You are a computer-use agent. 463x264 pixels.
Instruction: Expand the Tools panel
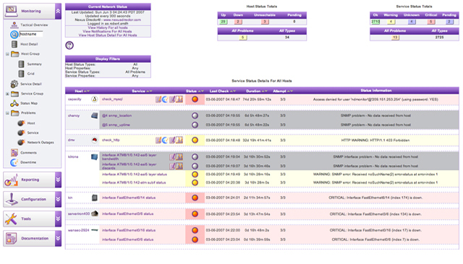tap(58, 219)
